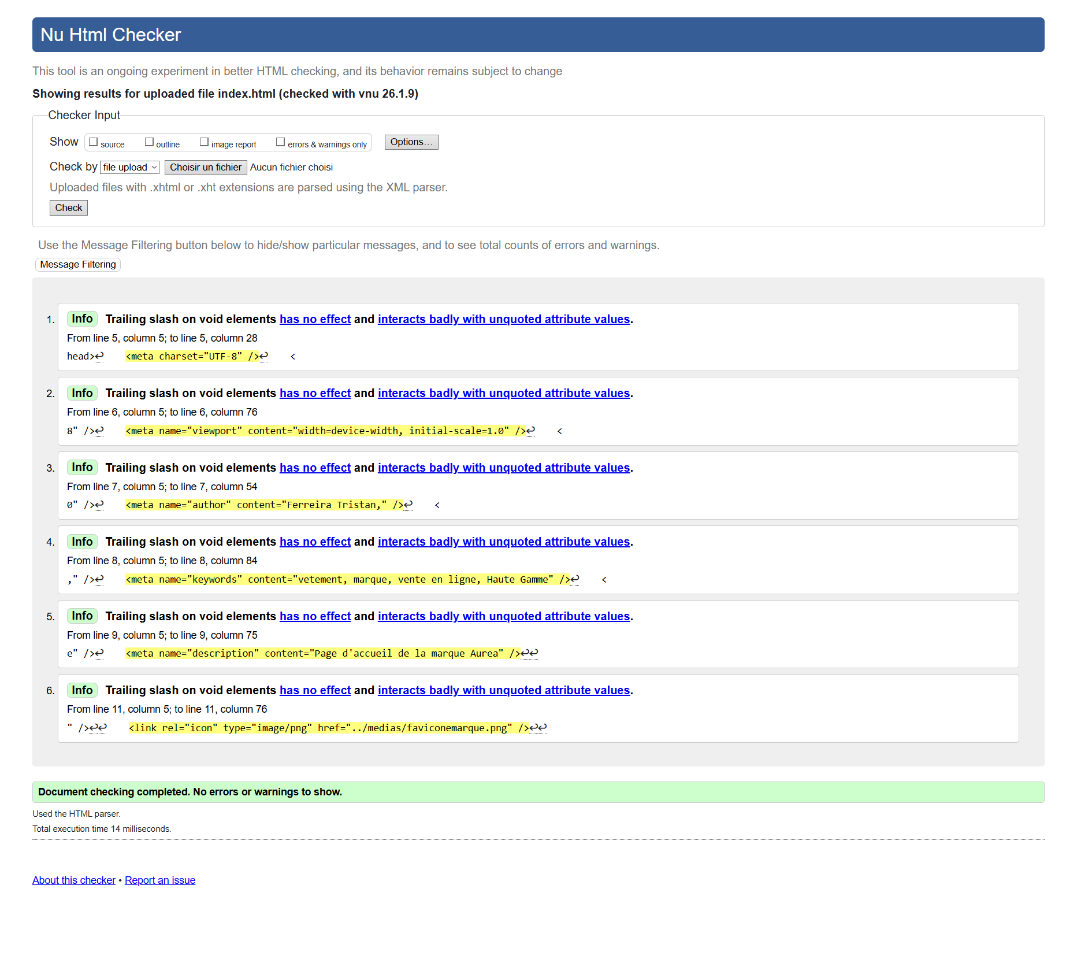Click Choisir un fichier button
The image size is (1066, 963).
[206, 168]
